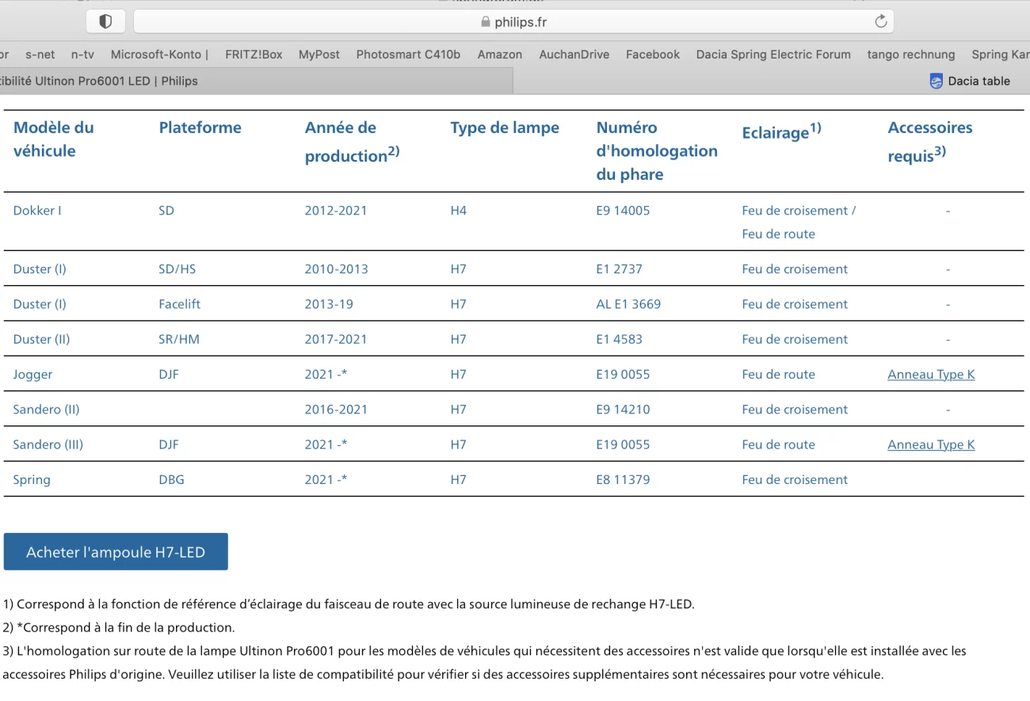
Task: Switch to the Ultinon Pro6001 LED Philips tab
Action: pyautogui.click(x=256, y=81)
